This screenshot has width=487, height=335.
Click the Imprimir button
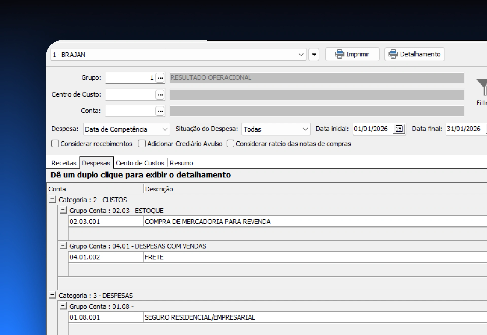(x=352, y=54)
